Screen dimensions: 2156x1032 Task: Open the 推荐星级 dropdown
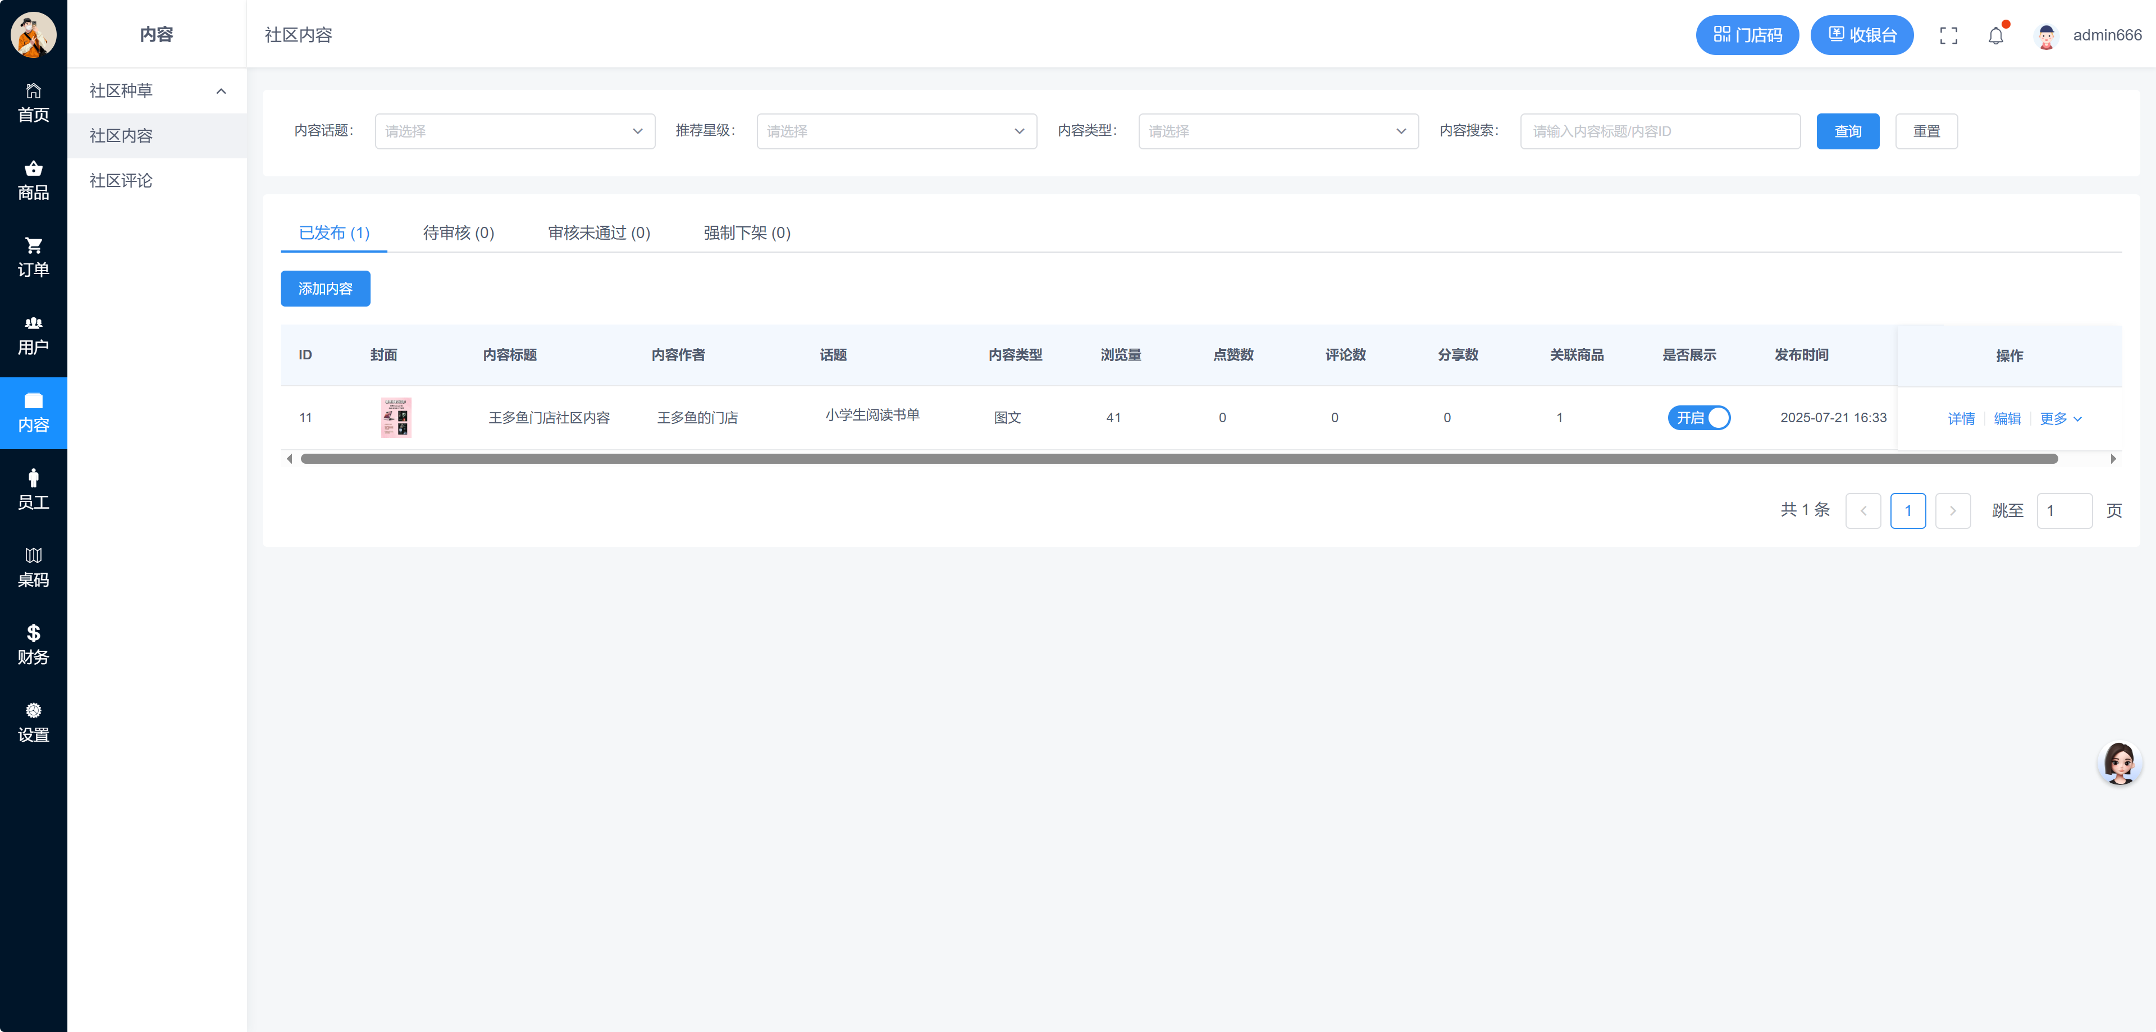tap(896, 131)
